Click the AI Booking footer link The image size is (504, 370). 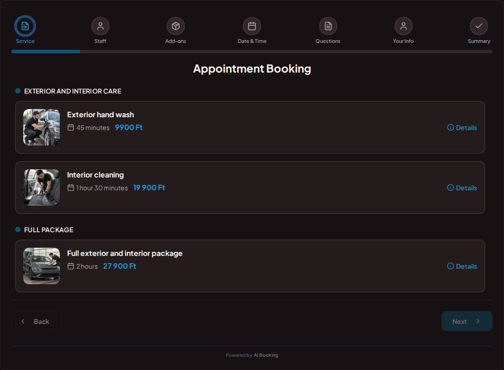pos(266,355)
